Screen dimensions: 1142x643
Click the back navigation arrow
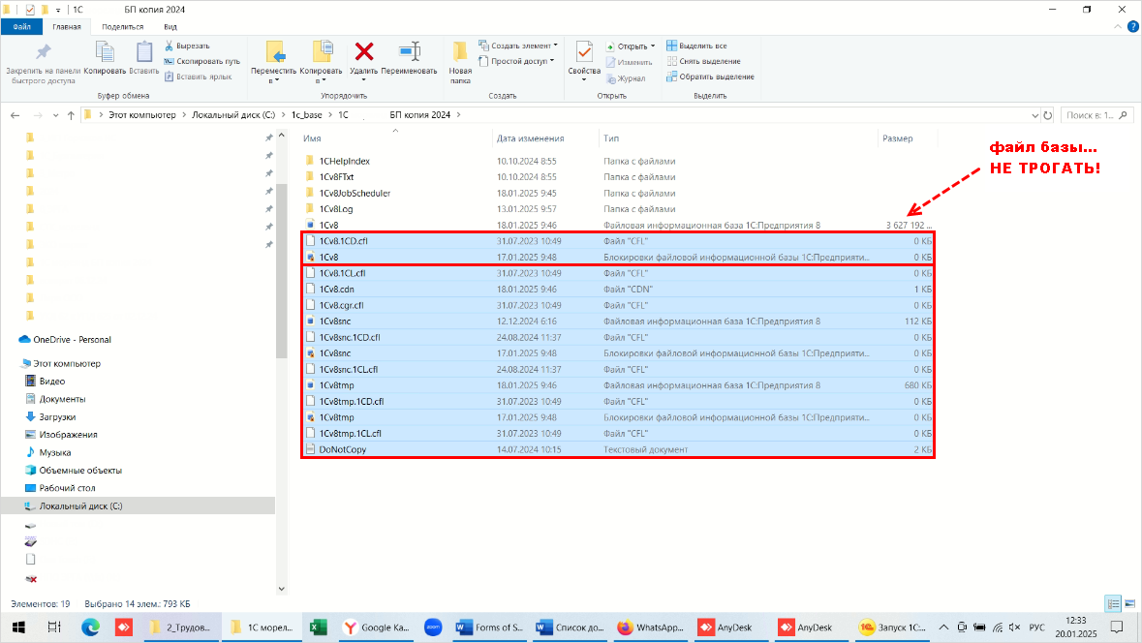click(15, 115)
